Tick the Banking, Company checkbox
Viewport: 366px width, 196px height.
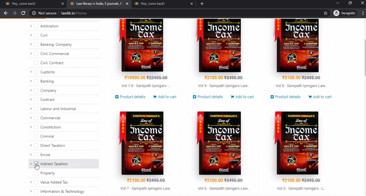[36, 44]
